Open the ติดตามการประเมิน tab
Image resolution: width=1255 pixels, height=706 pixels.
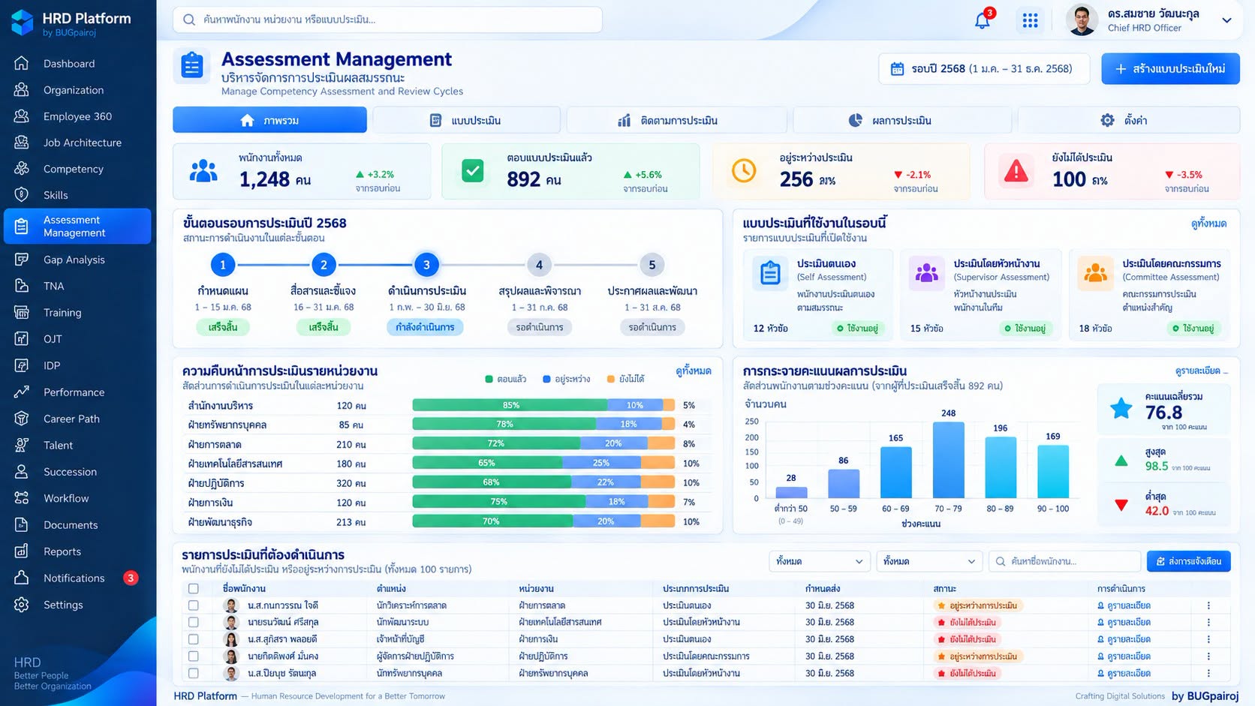pyautogui.click(x=676, y=120)
